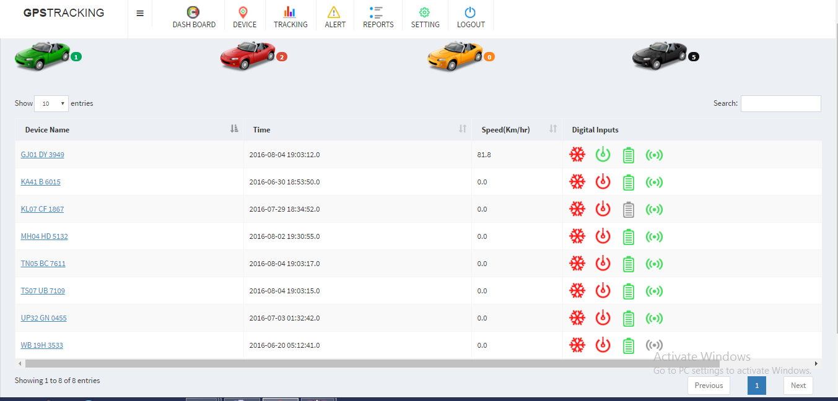The width and height of the screenshot is (838, 401).
Task: Click the black car status icon
Action: tap(660, 56)
